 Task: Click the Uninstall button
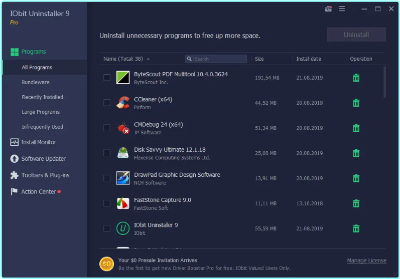(x=356, y=35)
